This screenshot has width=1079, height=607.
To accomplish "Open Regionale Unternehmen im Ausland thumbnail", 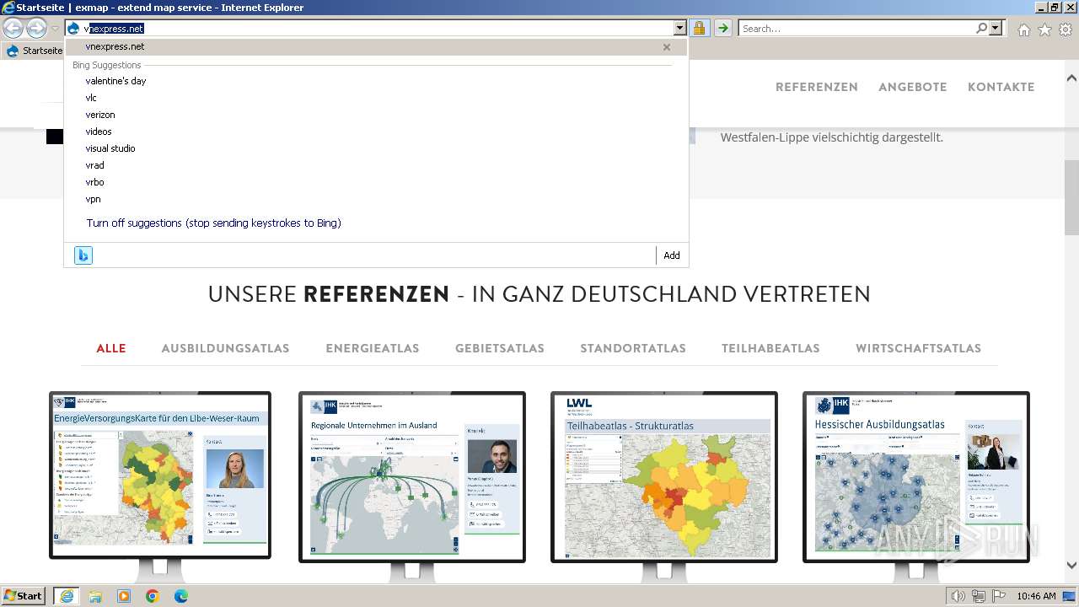I will pos(412,476).
